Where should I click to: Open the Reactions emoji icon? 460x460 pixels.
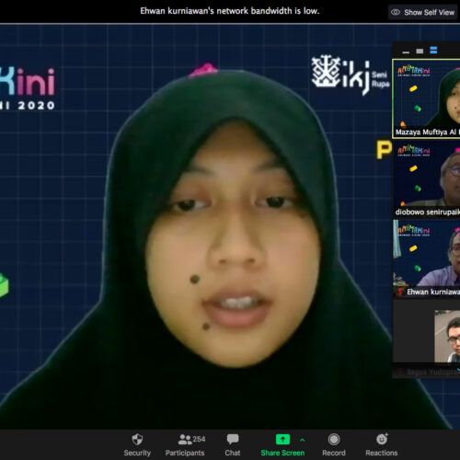coord(382,439)
